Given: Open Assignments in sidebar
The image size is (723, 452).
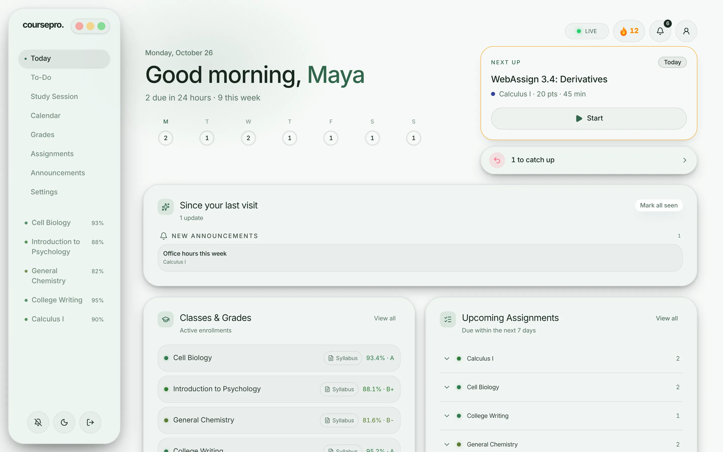Looking at the screenshot, I should click(64, 154).
